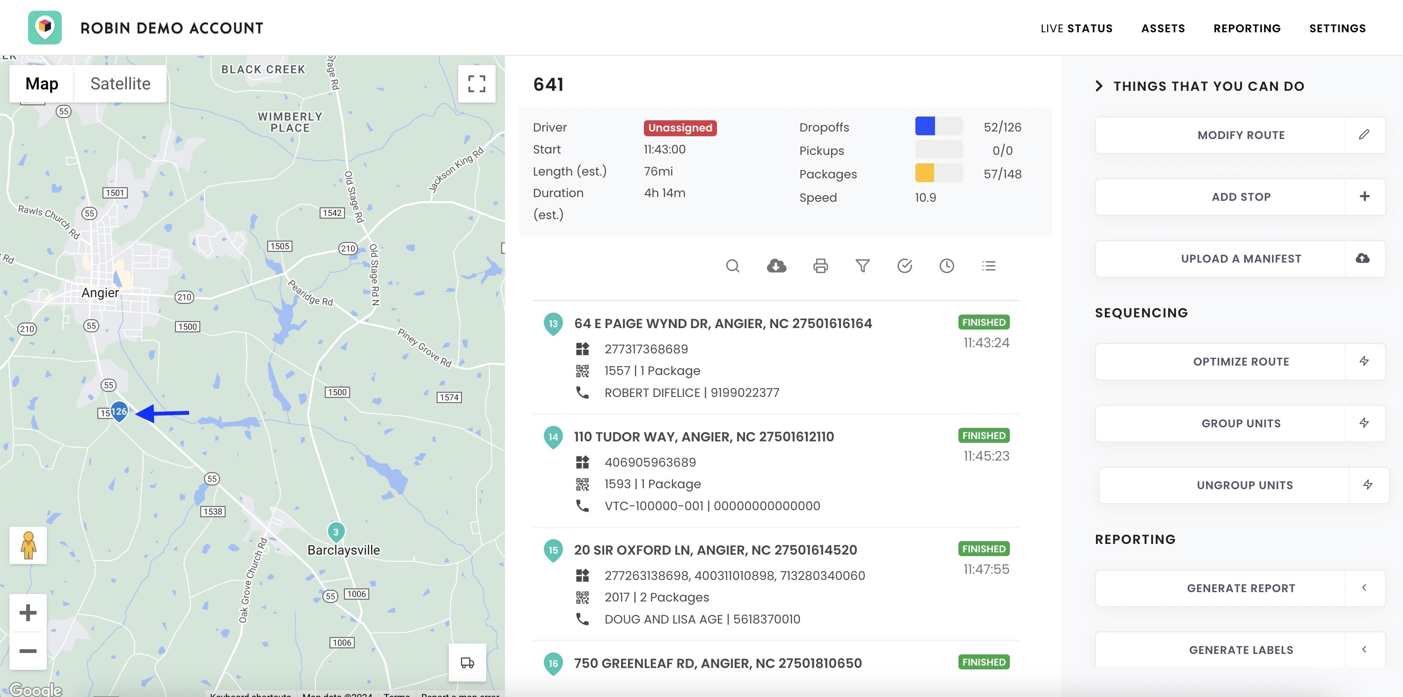Click the blue Dropoffs progress bar
This screenshot has height=697, width=1403.
pyautogui.click(x=938, y=126)
